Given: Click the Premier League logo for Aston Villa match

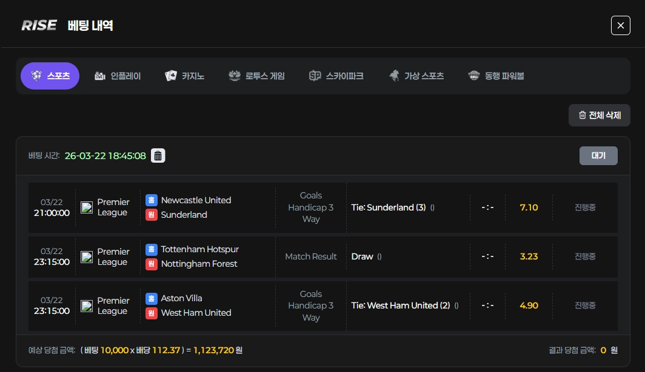Looking at the screenshot, I should point(86,306).
